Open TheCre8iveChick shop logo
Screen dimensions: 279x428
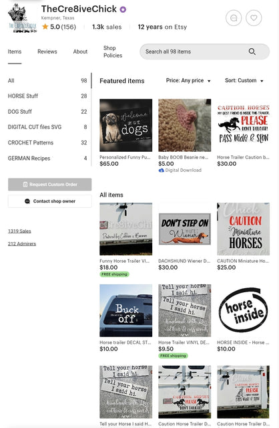pyautogui.click(x=23, y=18)
